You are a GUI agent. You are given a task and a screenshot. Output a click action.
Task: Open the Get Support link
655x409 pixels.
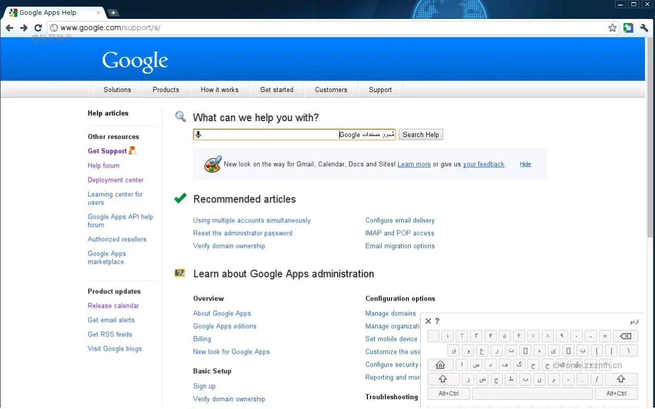pyautogui.click(x=107, y=151)
